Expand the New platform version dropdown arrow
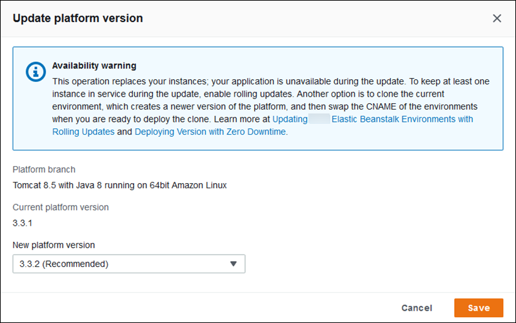The height and width of the screenshot is (323, 516). (x=233, y=264)
